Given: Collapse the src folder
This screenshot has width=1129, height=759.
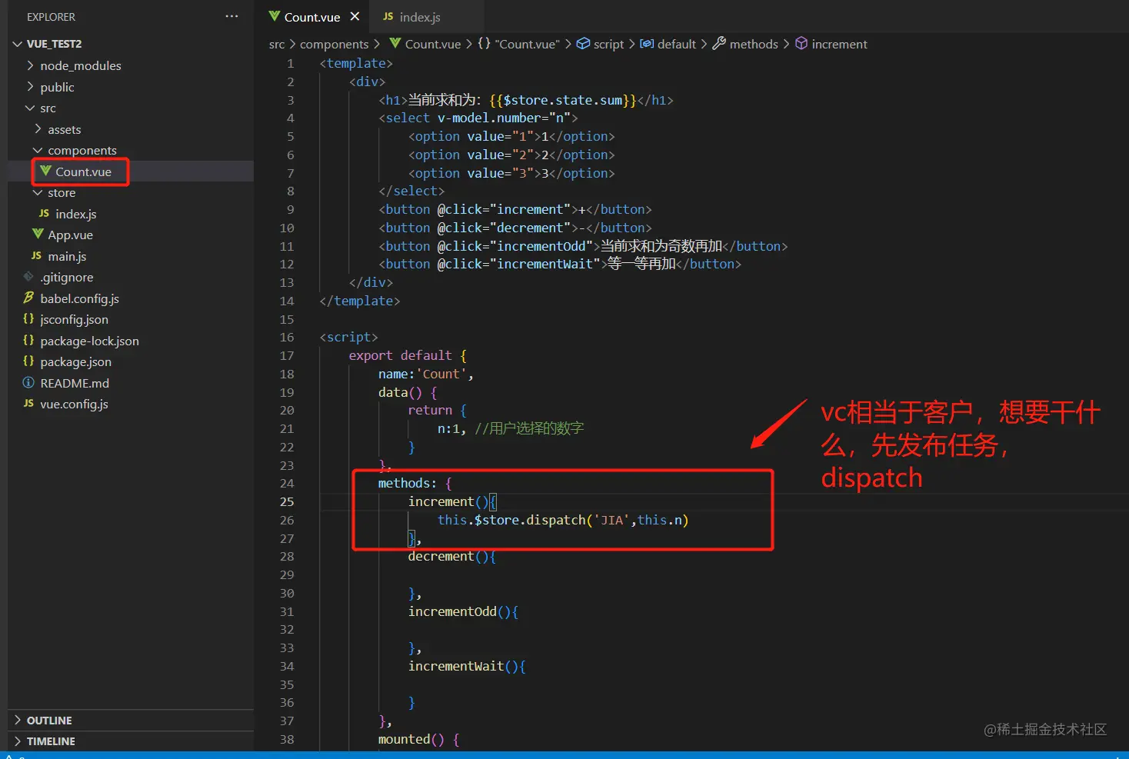Looking at the screenshot, I should [30, 108].
